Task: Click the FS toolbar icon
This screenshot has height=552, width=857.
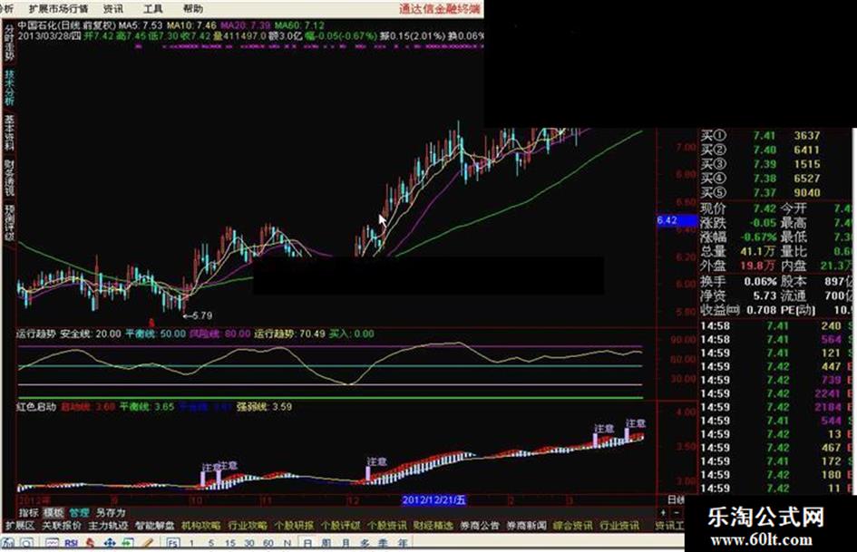Action: pos(173,543)
